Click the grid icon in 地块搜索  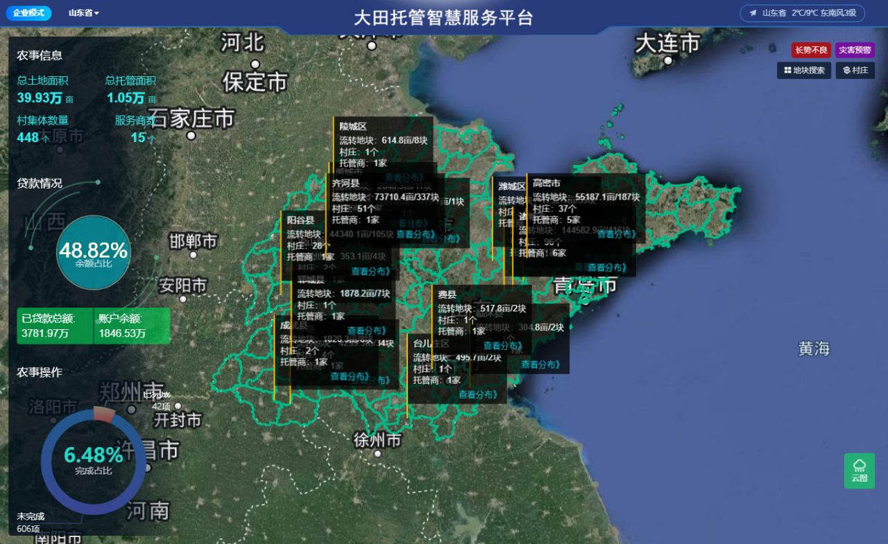click(787, 71)
